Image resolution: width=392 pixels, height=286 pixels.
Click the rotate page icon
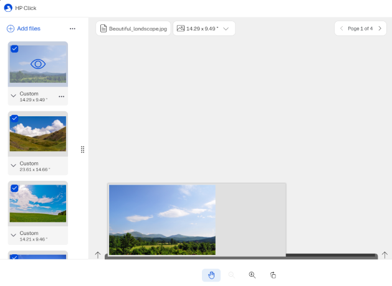[x=273, y=275]
